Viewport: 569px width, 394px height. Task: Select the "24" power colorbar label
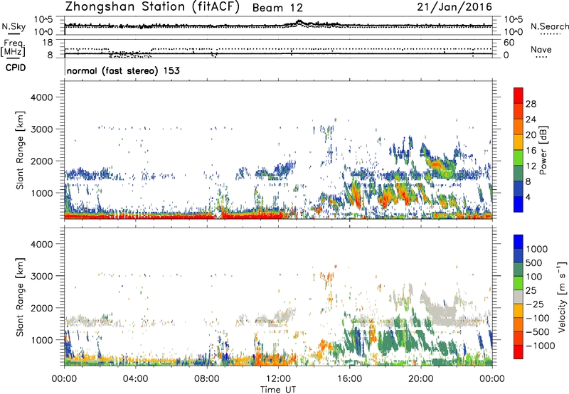click(x=531, y=119)
